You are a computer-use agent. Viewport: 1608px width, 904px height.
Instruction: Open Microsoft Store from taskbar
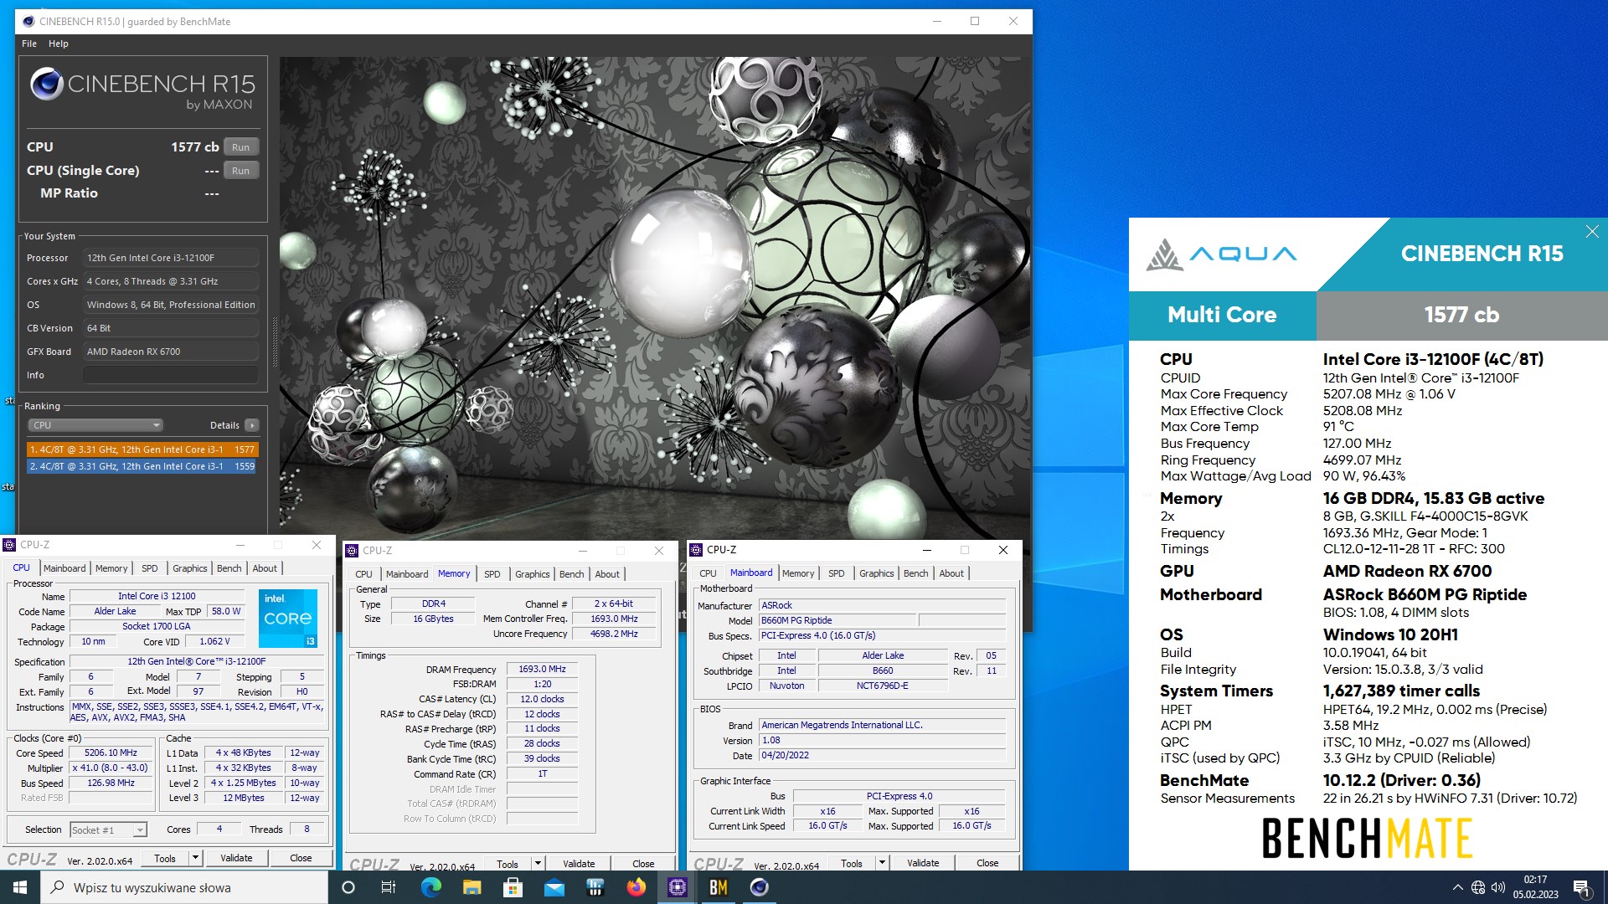coord(513,887)
